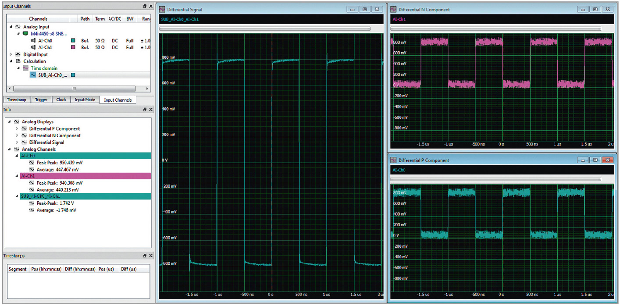Collapse the Analog Input tree node
Viewport: 620px width, 306px height.
11,27
